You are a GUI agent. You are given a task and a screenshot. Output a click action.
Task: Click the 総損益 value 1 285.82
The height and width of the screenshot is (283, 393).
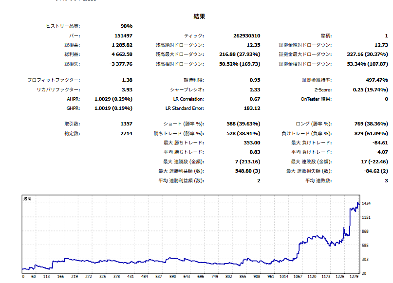[x=122, y=45]
